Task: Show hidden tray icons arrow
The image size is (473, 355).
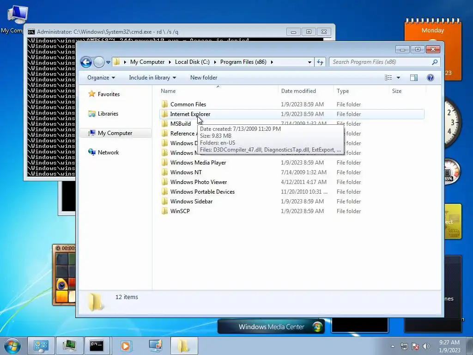Action: 393,346
